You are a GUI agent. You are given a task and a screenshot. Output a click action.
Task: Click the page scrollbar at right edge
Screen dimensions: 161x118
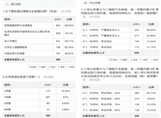coord(161,106)
